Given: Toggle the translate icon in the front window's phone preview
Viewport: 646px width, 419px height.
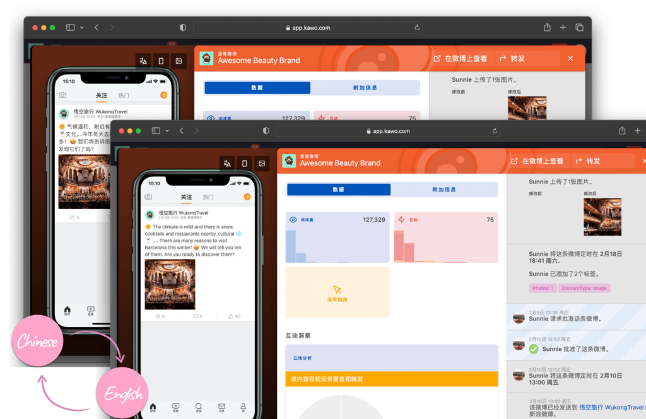Looking at the screenshot, I should coord(227,163).
